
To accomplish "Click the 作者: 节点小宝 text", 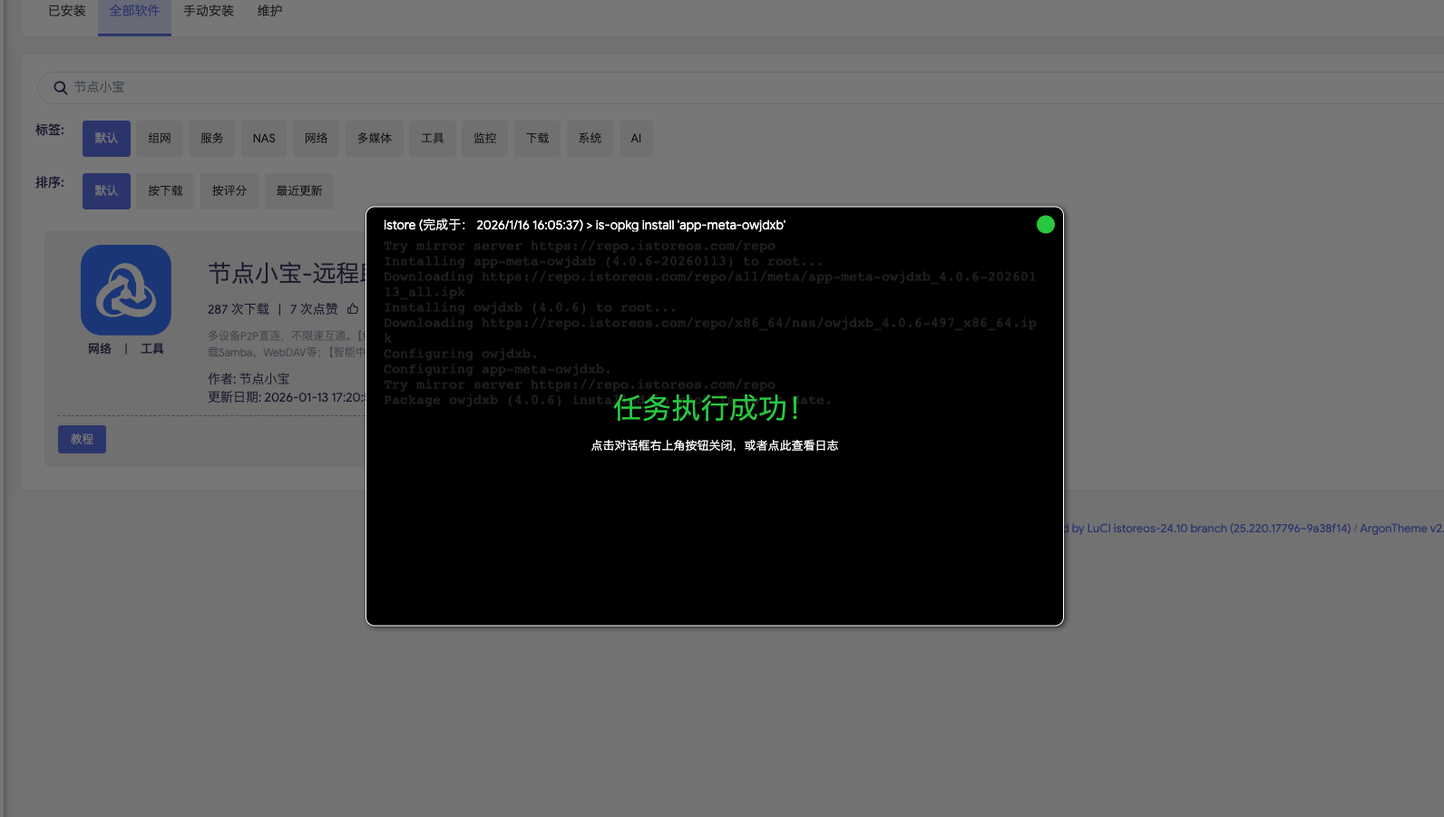I will pos(249,379).
